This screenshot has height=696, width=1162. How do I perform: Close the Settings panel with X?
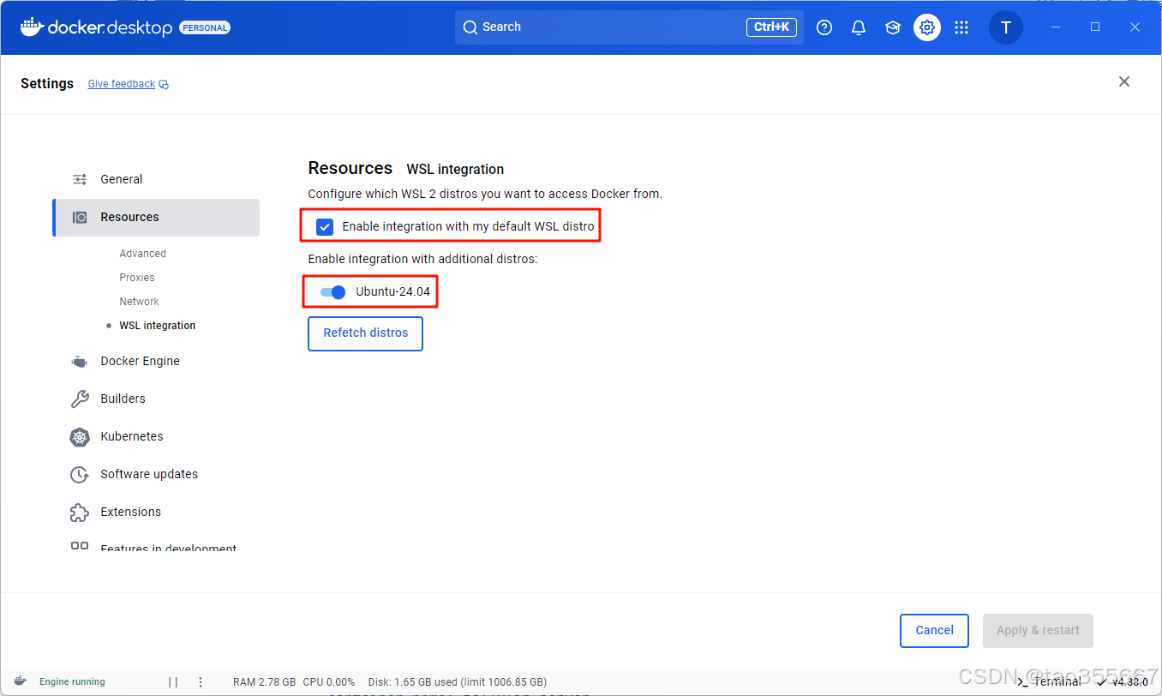pos(1124,81)
